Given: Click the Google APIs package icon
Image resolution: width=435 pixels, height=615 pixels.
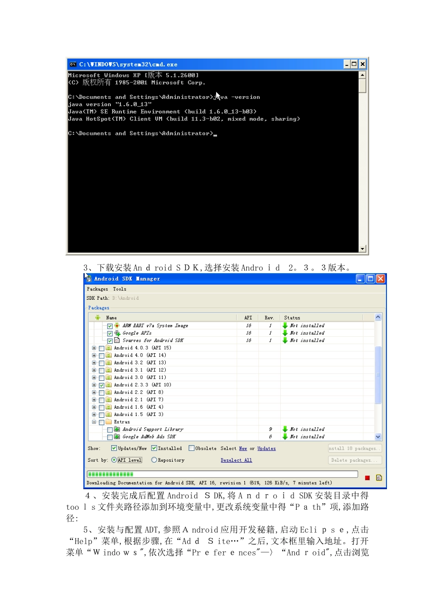Looking at the screenshot, I should [117, 333].
